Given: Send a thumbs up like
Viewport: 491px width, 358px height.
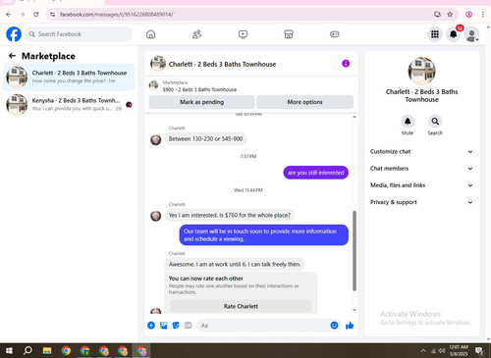Looking at the screenshot, I should [350, 326].
